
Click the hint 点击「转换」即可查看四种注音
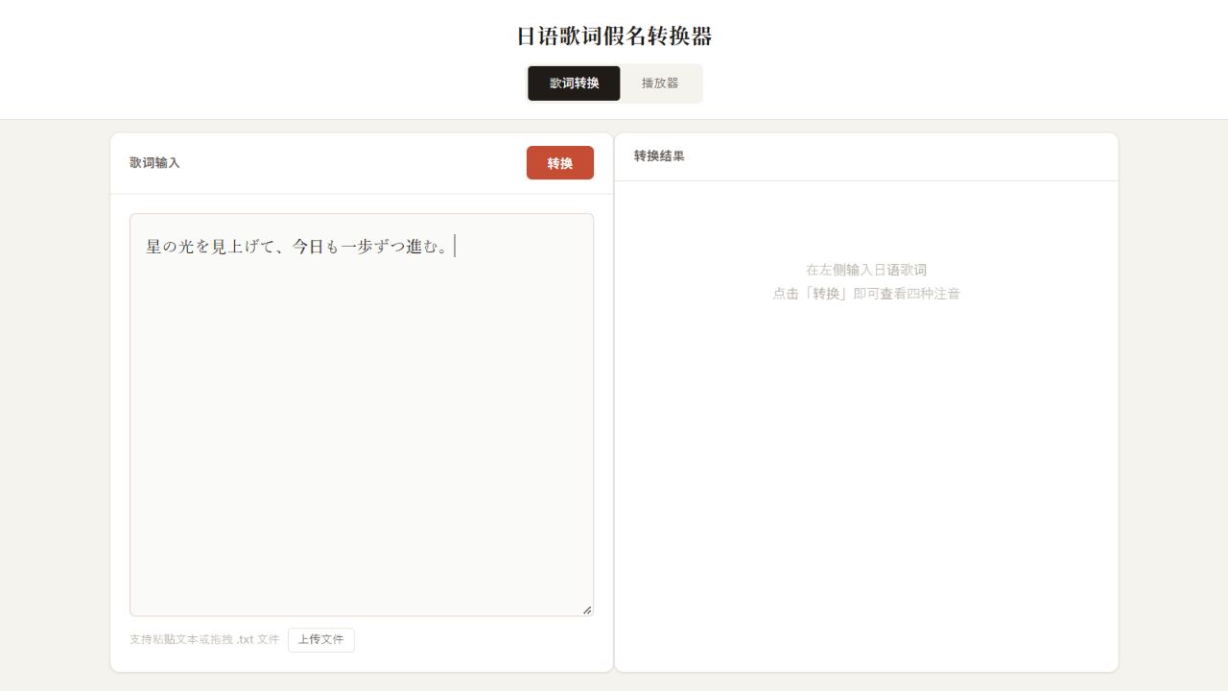coord(866,294)
